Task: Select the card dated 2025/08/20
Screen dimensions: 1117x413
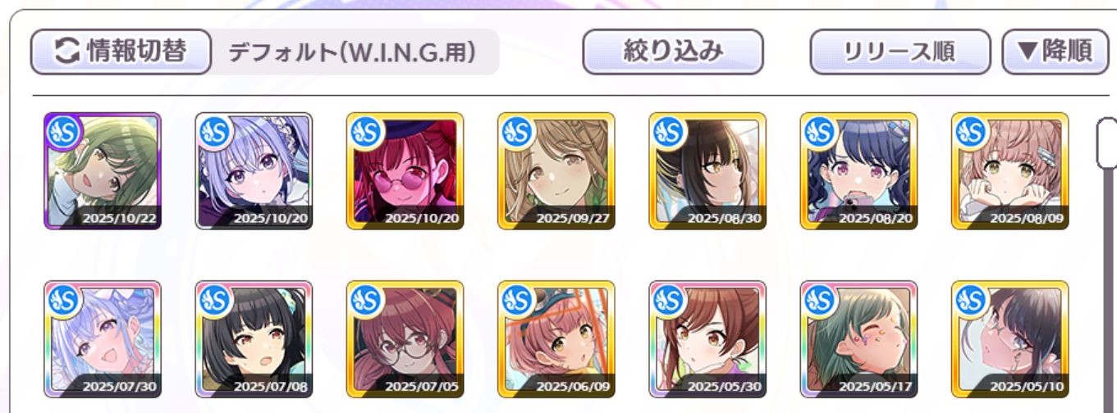Action: point(858,171)
